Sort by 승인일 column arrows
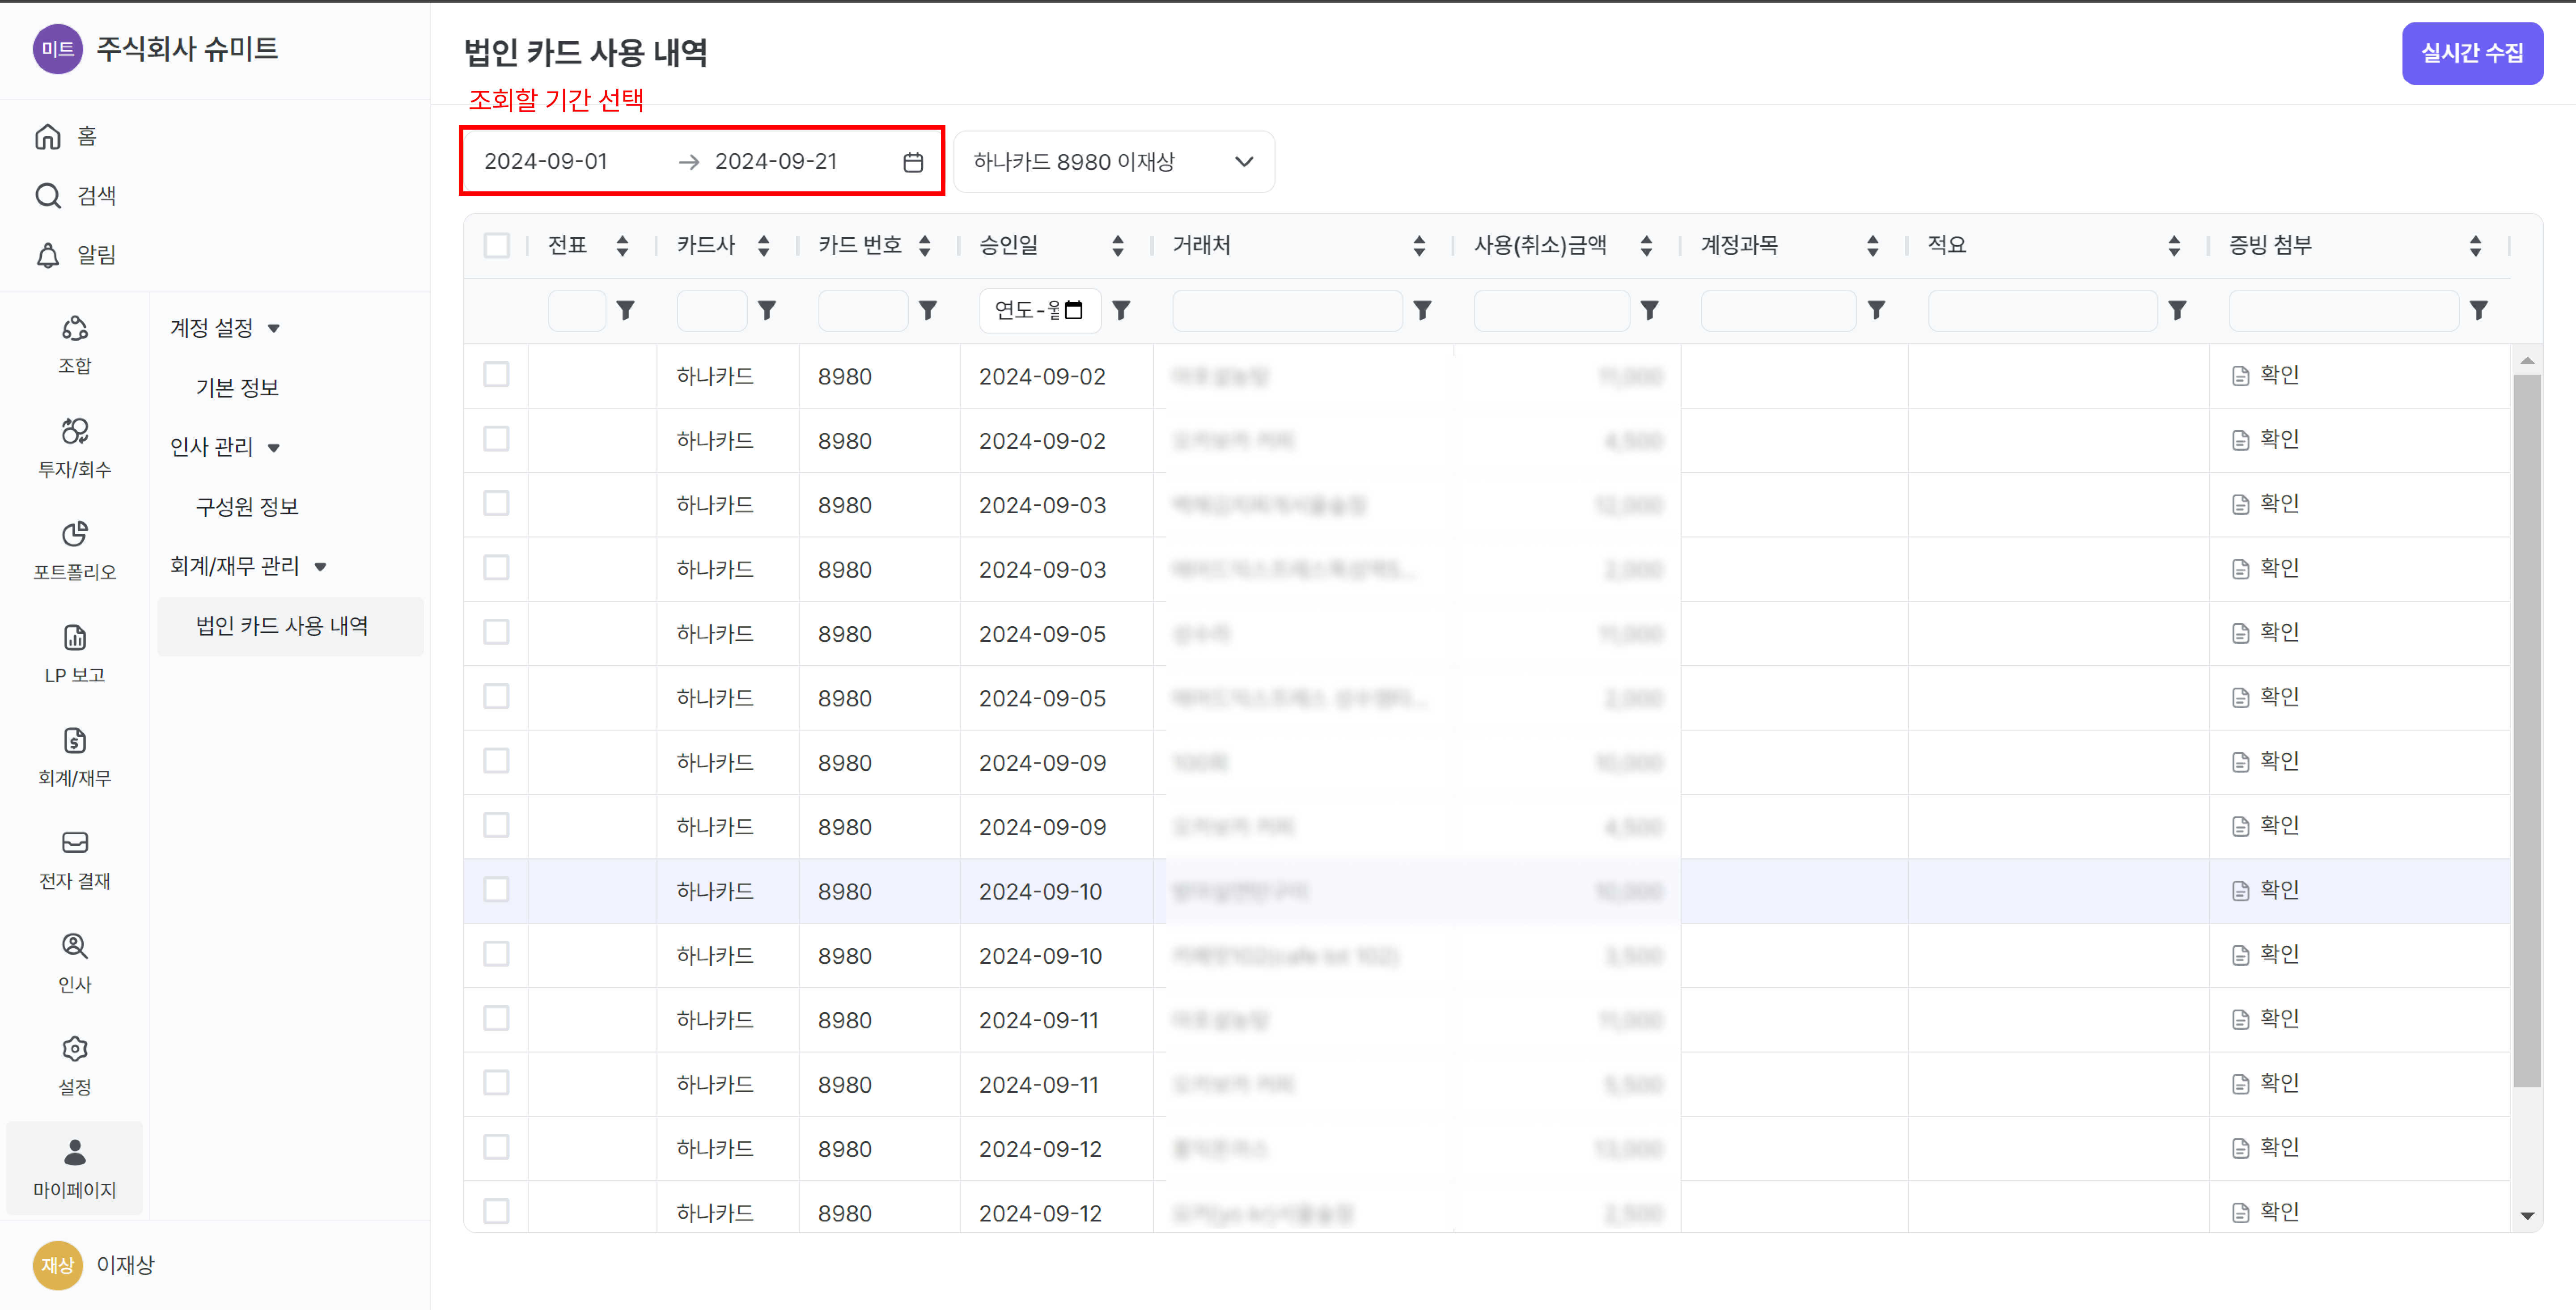Viewport: 2576px width, 1310px height. pos(1118,246)
